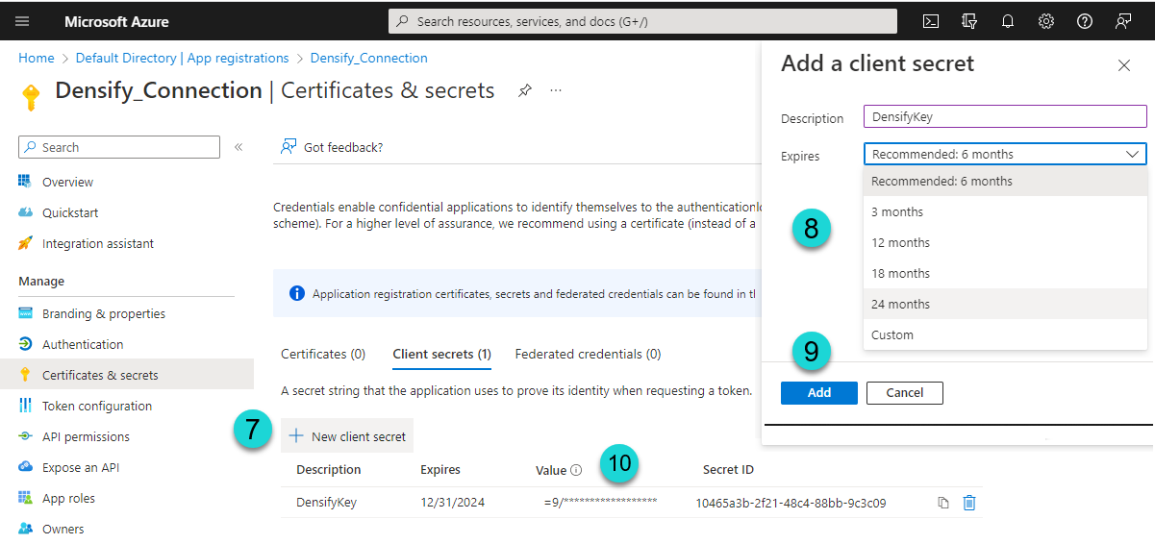Viewport: 1155px width, 544px height.
Task: Click the Expires column header
Action: [440, 470]
